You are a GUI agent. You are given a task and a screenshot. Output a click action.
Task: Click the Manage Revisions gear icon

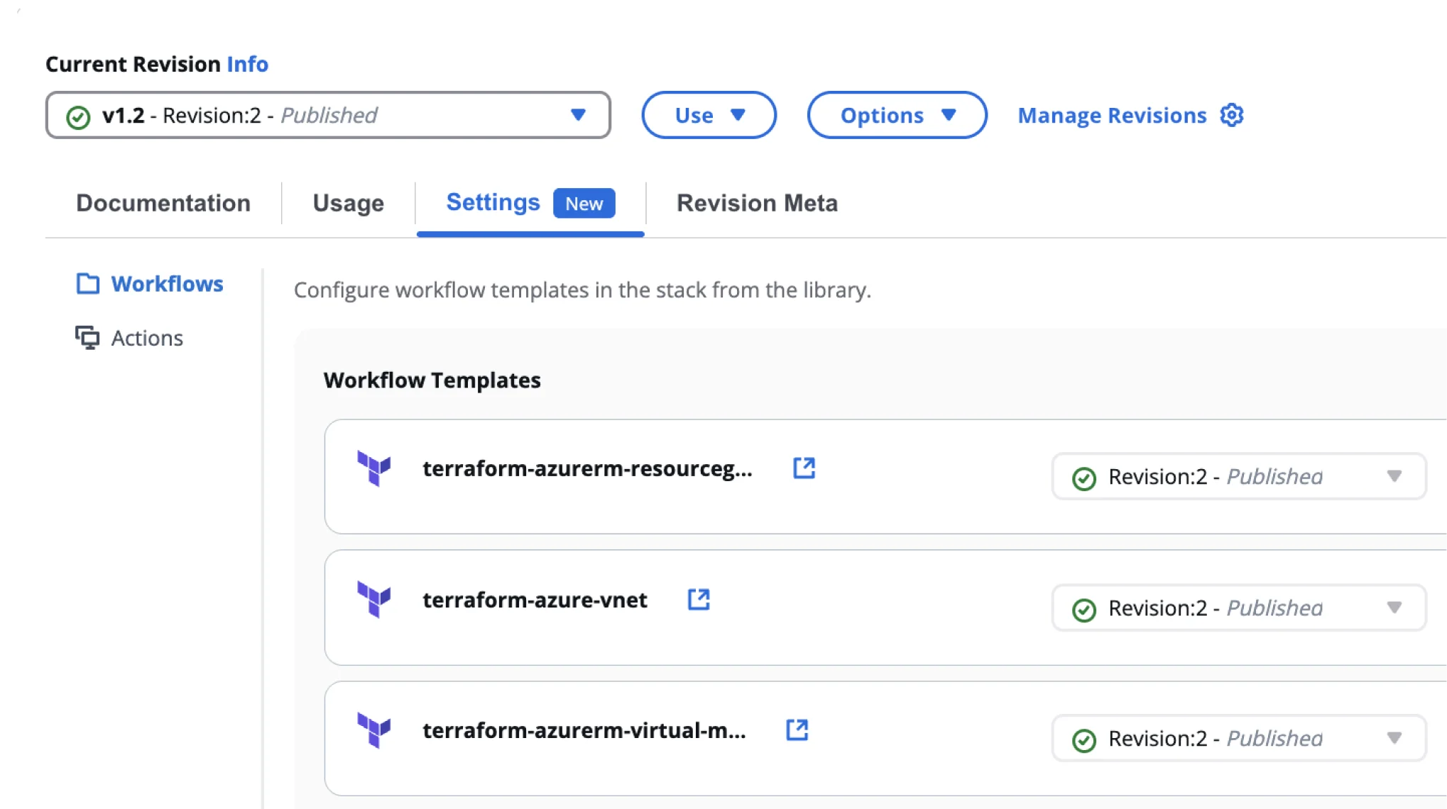tap(1232, 115)
